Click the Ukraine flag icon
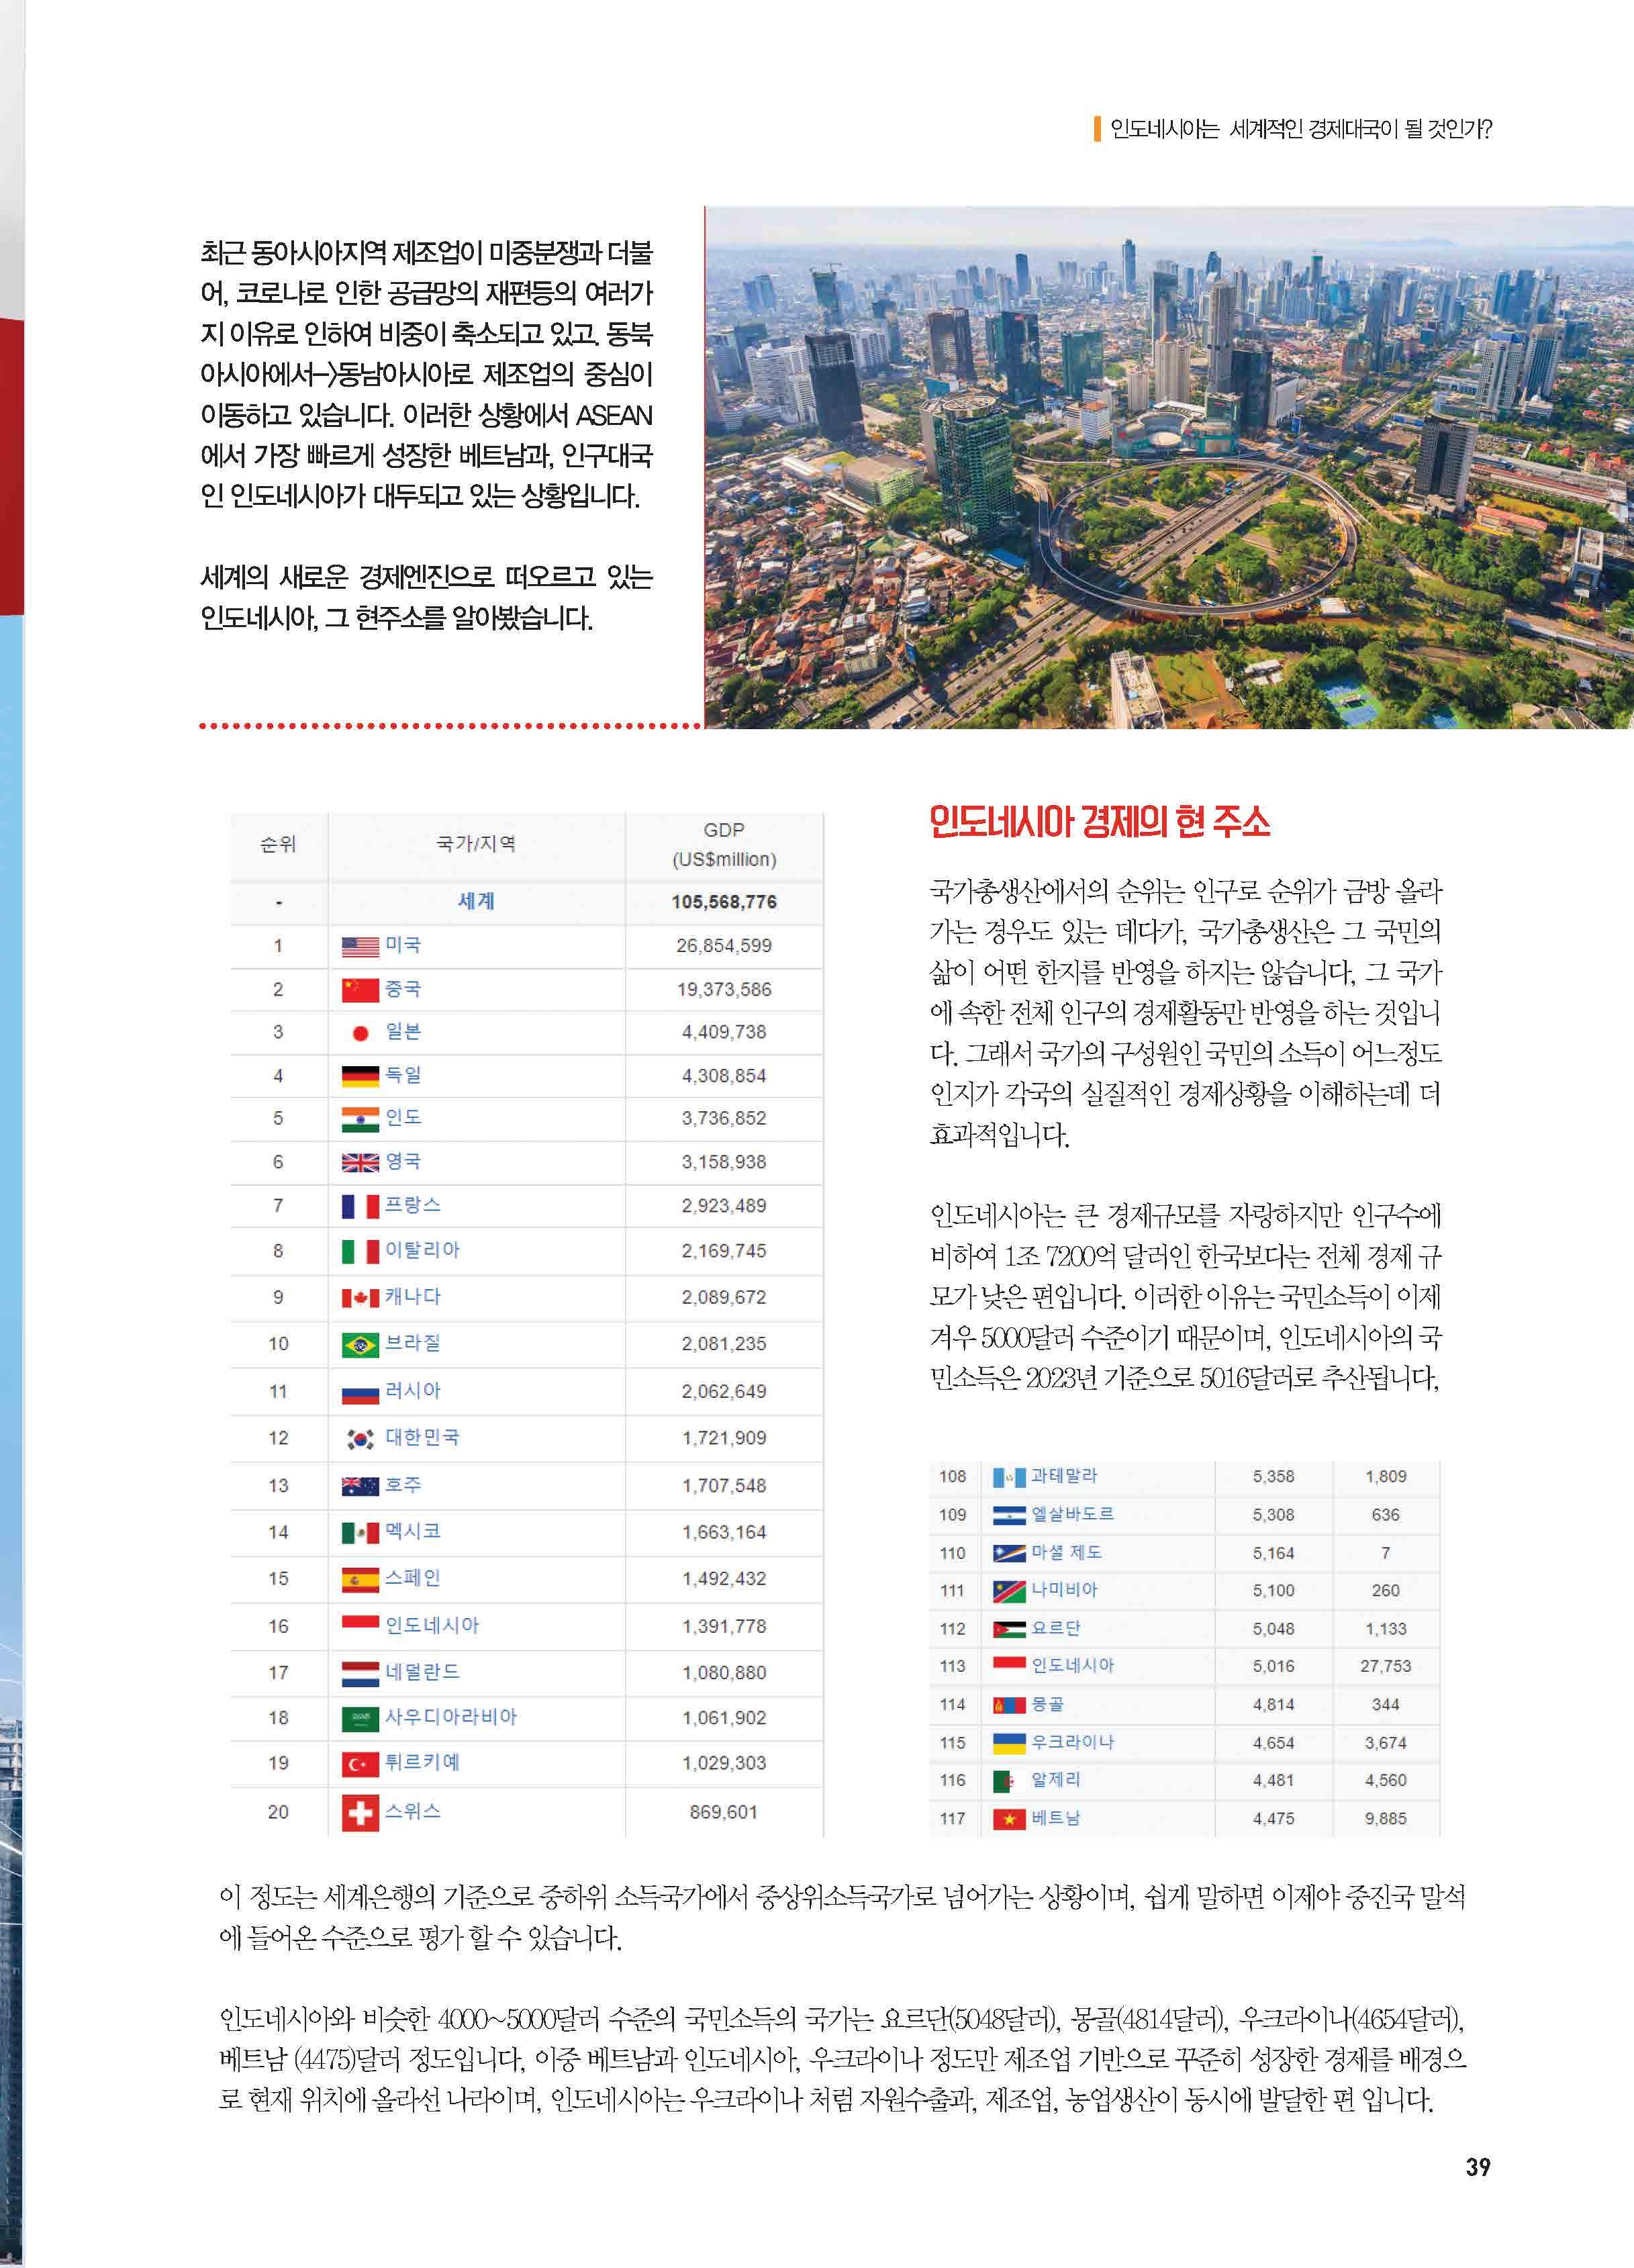The image size is (1634, 2268). tap(1009, 1743)
